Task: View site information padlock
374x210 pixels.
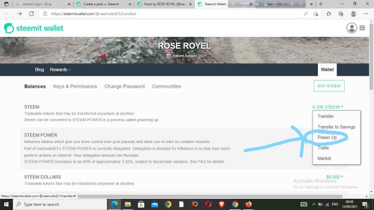Action: coord(45,14)
